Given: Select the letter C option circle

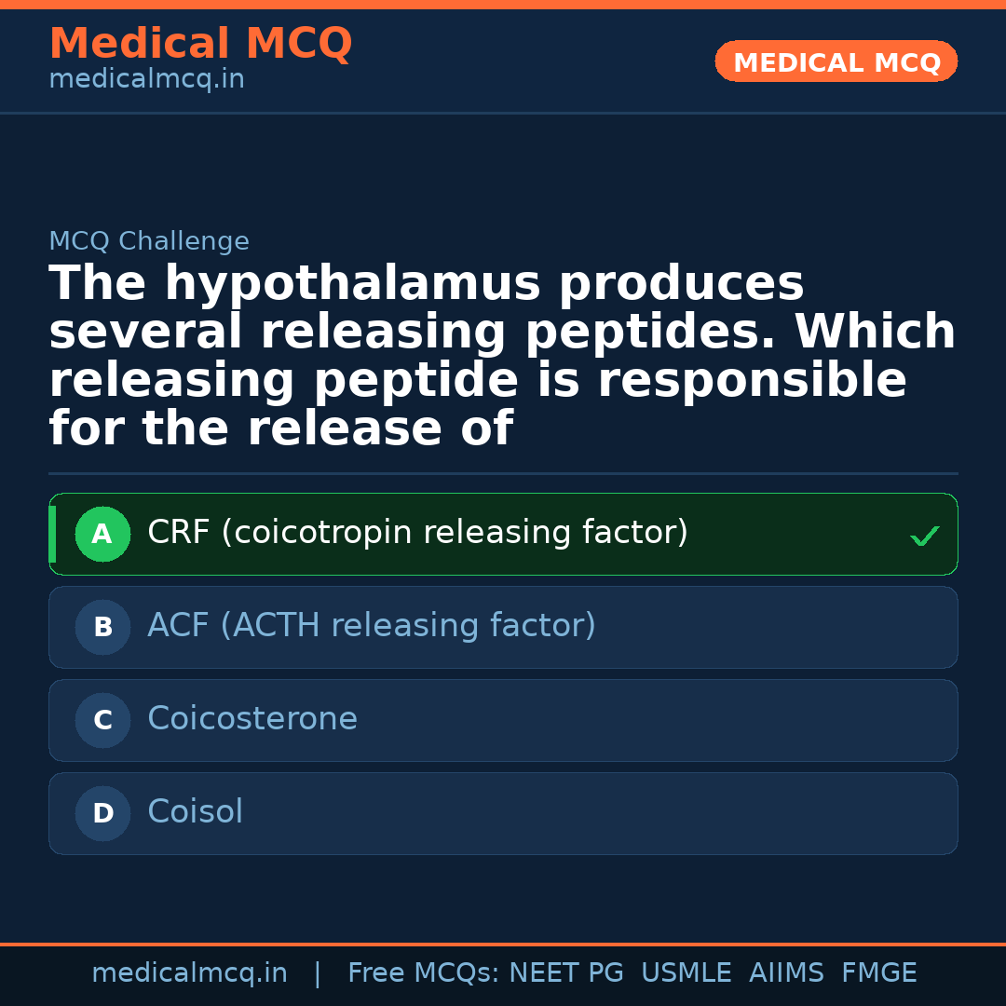Looking at the screenshot, I should point(102,721).
